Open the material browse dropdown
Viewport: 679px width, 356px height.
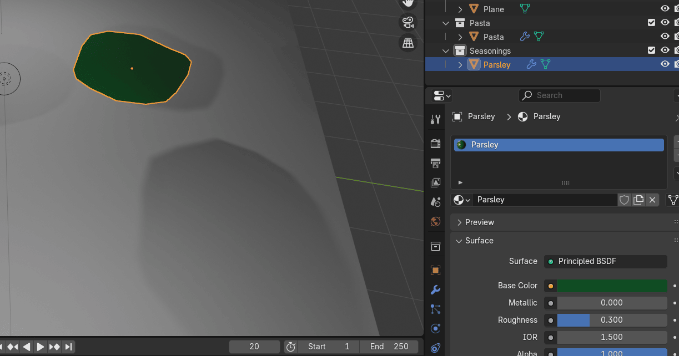pos(462,200)
